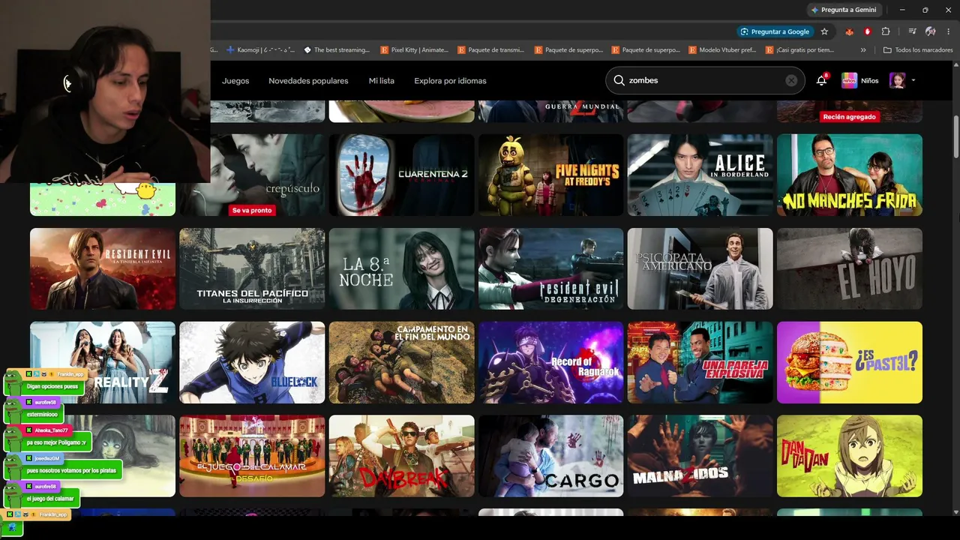Open the Paquete de transmi bookmark
The image size is (960, 540).
point(491,50)
